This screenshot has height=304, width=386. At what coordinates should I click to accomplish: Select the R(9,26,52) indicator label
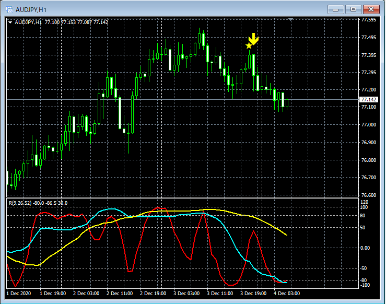[38, 203]
